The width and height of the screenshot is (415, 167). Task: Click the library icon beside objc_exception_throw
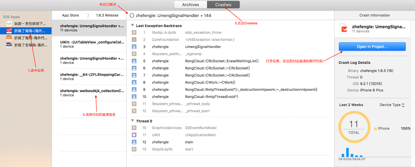[x=134, y=32]
